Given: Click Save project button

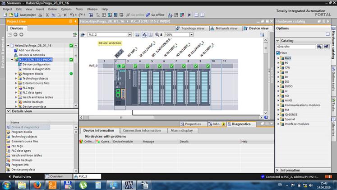Looking at the screenshot, I should [x=25, y=15].
